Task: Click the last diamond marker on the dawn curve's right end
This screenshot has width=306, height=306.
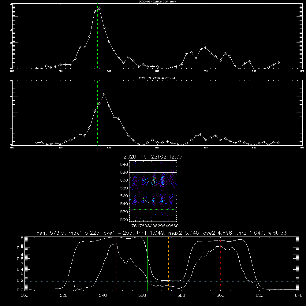Action: (278, 63)
